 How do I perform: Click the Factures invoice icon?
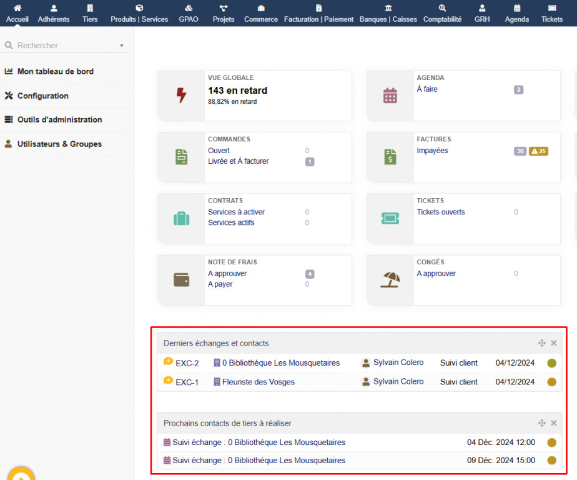tap(390, 157)
